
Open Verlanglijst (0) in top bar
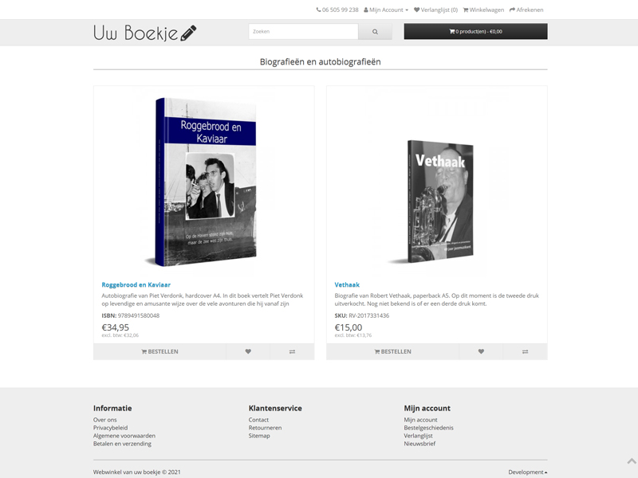tap(435, 10)
